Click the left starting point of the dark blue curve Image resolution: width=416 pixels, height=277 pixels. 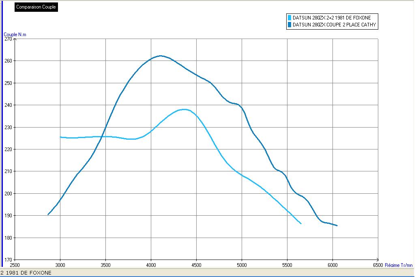click(x=48, y=214)
